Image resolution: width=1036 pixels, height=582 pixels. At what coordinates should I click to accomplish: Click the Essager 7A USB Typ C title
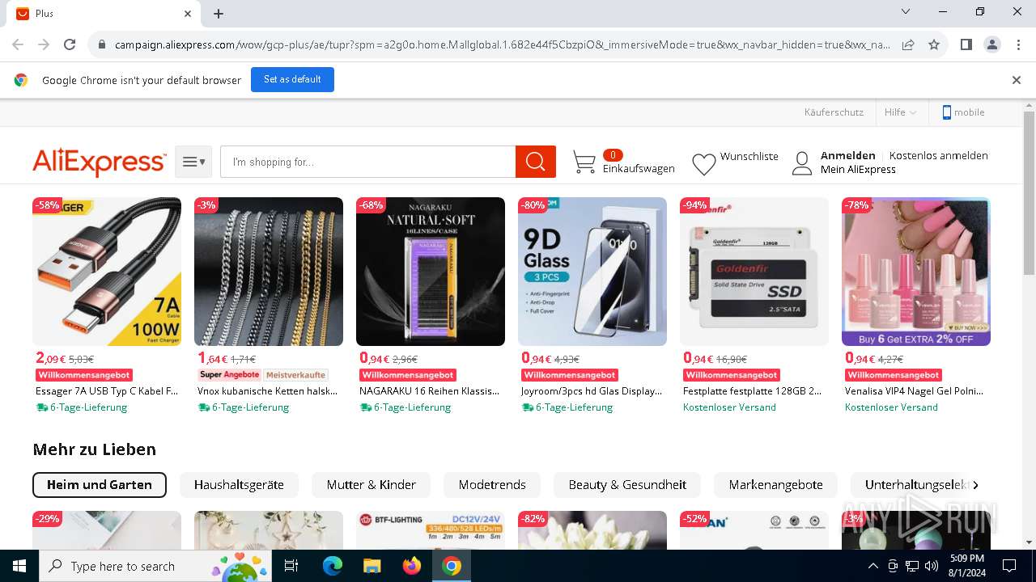click(x=107, y=390)
